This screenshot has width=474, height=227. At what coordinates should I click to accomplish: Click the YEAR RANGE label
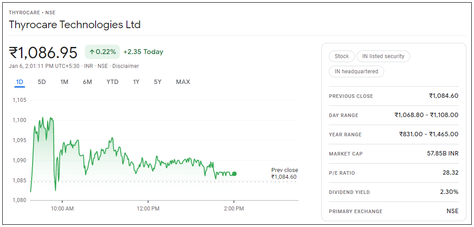click(x=345, y=135)
